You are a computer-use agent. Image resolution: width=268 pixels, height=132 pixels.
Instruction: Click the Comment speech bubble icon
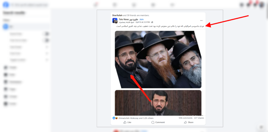[x=153, y=122]
